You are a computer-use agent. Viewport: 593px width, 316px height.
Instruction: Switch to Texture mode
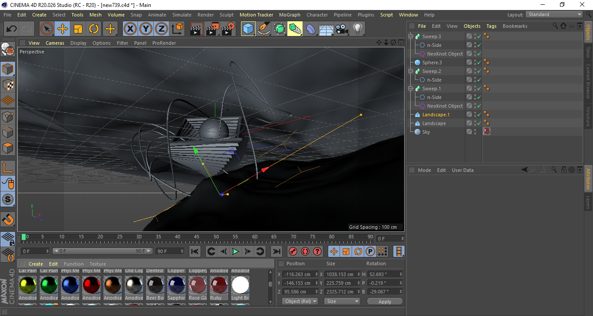(x=8, y=85)
